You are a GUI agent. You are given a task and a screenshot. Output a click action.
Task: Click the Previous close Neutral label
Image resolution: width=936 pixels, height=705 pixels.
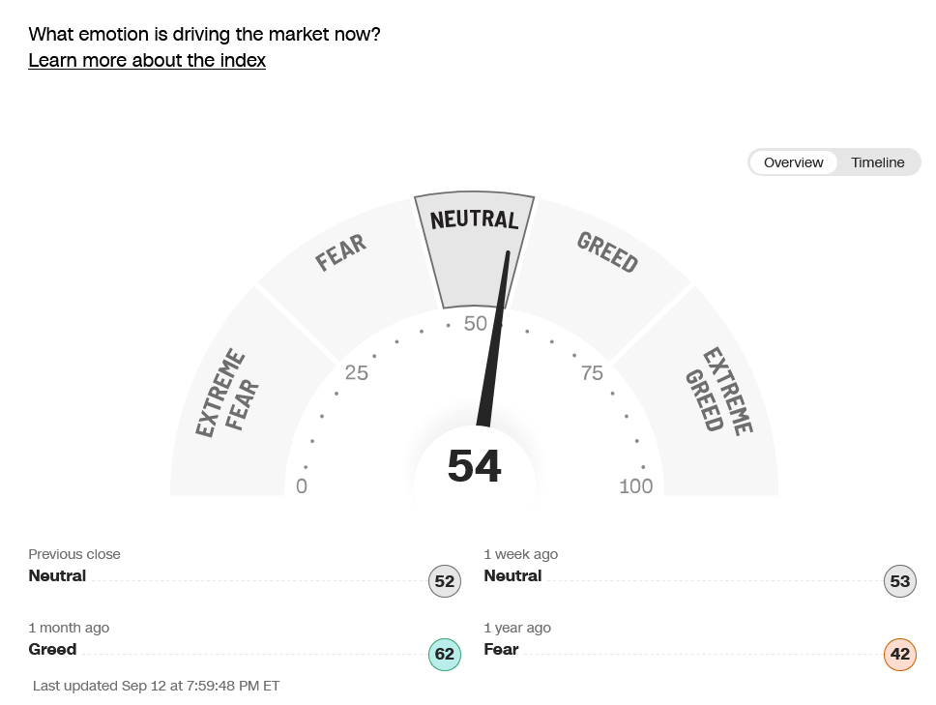(57, 575)
